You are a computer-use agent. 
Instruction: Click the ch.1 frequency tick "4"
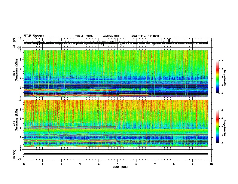(x=21, y=78)
